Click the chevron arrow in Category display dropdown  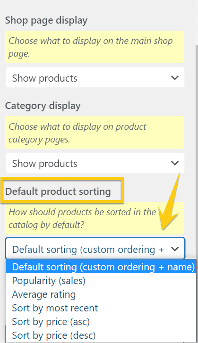click(x=174, y=163)
